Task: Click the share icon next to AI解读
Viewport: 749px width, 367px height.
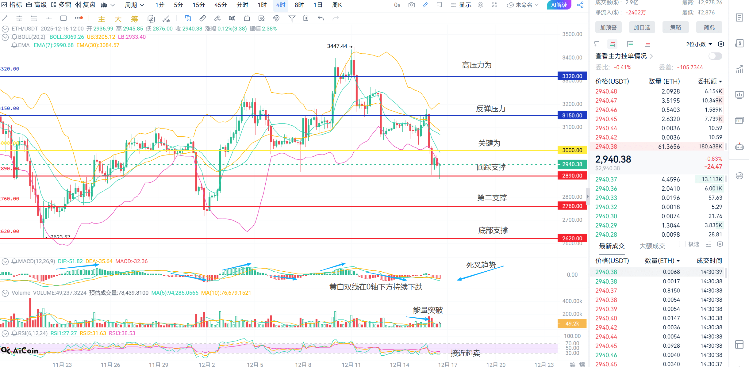Action: coord(580,5)
